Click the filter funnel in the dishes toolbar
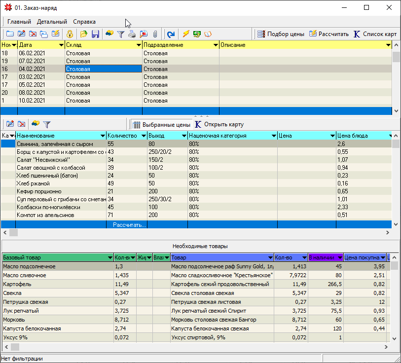Screen dimensions: 401x363 click(x=47, y=124)
